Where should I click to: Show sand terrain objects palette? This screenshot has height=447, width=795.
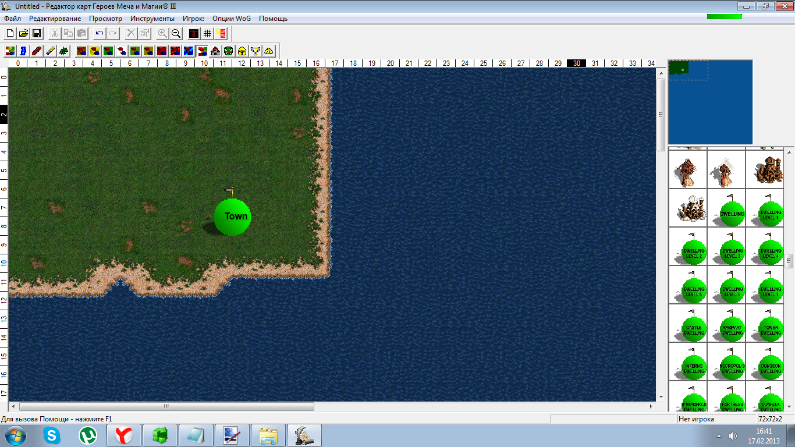tap(95, 51)
